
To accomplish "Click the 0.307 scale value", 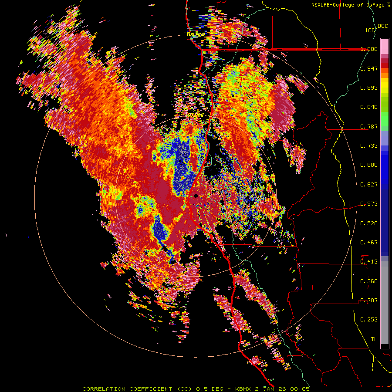I will (369, 301).
